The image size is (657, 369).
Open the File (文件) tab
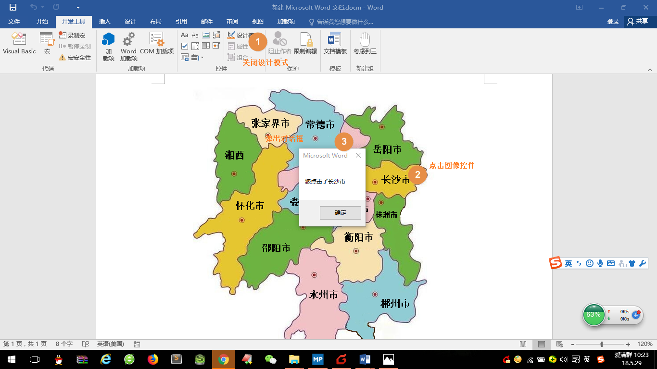pos(14,22)
